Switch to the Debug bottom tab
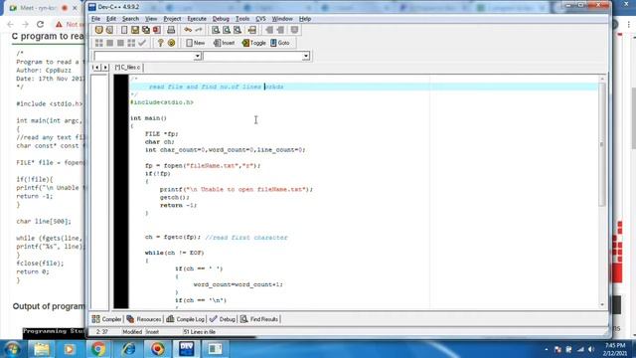The height and width of the screenshot is (358, 636). tap(223, 319)
